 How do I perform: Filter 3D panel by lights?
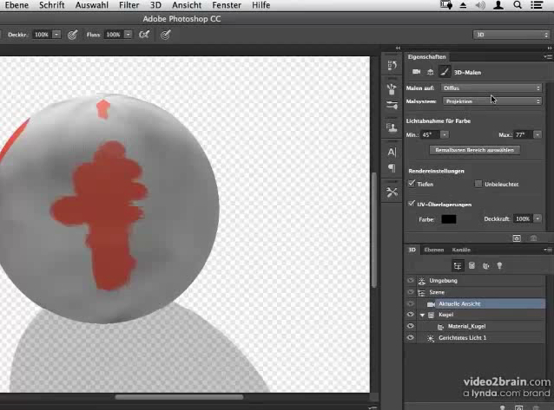click(x=499, y=266)
